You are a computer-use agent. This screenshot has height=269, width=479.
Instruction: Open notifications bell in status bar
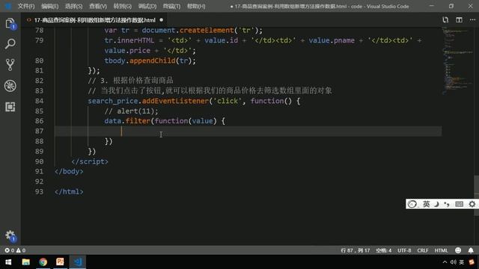coord(471,250)
